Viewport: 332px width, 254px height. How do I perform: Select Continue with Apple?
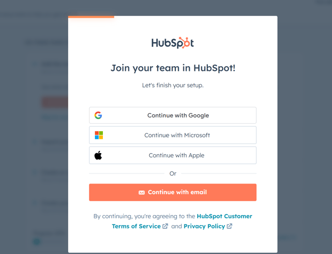click(173, 155)
